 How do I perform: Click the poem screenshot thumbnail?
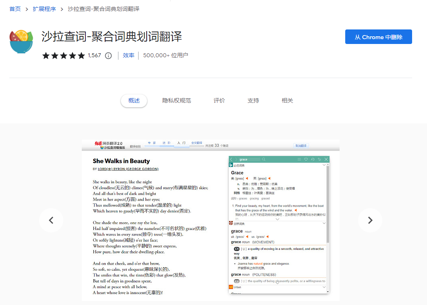click(211, 220)
